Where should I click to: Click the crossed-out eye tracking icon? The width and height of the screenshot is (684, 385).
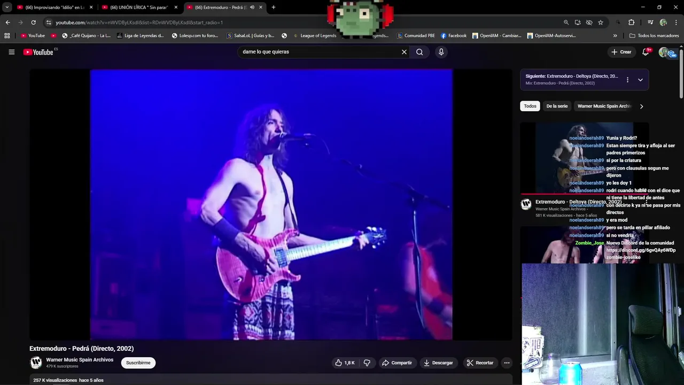coord(589,22)
